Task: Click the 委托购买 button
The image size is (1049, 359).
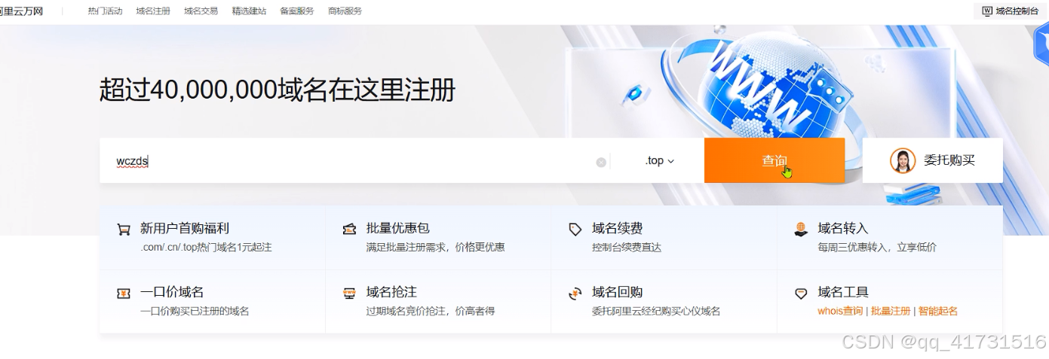Action: (932, 160)
